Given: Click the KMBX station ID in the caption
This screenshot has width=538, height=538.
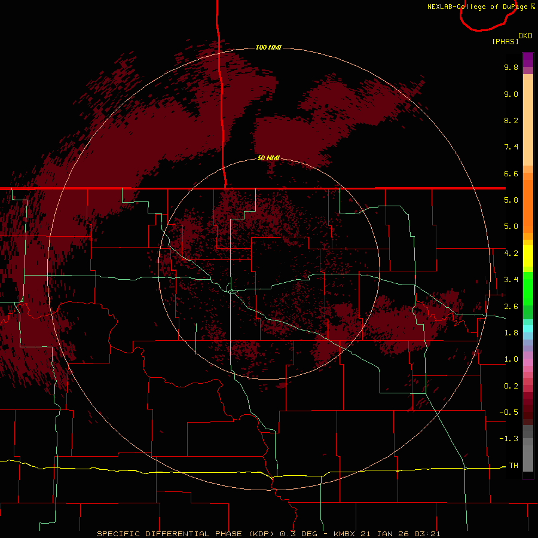Looking at the screenshot, I should point(345,534).
